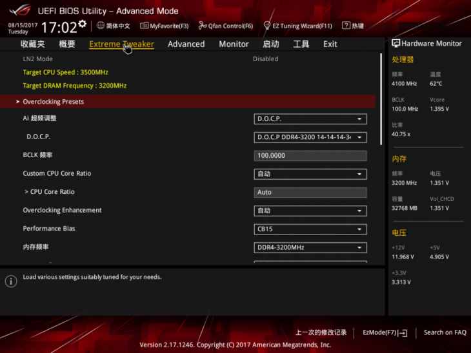Click the Hardware Monitor screen icon
Screen dimensions: 471x353
(x=396, y=44)
